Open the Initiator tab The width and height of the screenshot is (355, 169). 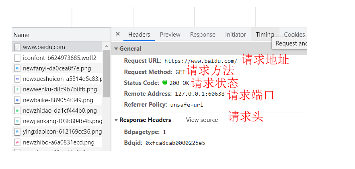pos(236,35)
